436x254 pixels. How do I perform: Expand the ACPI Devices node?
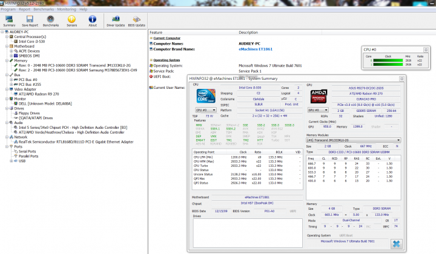coord(11,51)
